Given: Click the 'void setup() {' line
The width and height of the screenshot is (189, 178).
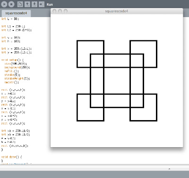Looking at the screenshot, I should tap(12, 60).
